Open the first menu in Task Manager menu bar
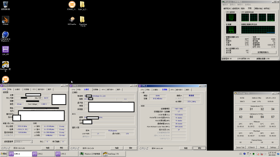This screenshot has height=157, width=280. 225,5
